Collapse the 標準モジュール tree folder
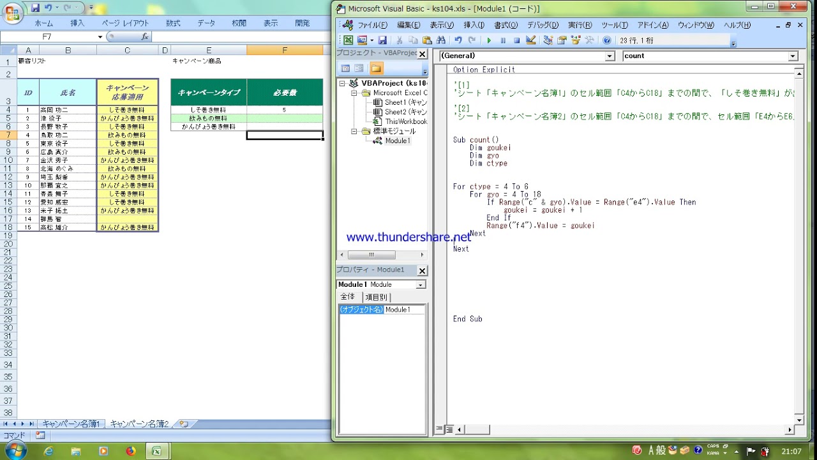The image size is (817, 460). (355, 131)
